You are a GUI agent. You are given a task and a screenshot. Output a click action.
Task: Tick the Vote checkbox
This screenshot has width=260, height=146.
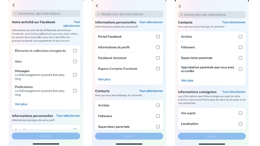pyautogui.click(x=75, y=62)
